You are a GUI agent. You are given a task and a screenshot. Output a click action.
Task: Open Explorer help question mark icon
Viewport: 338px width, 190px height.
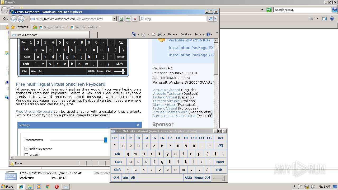tap(332, 18)
